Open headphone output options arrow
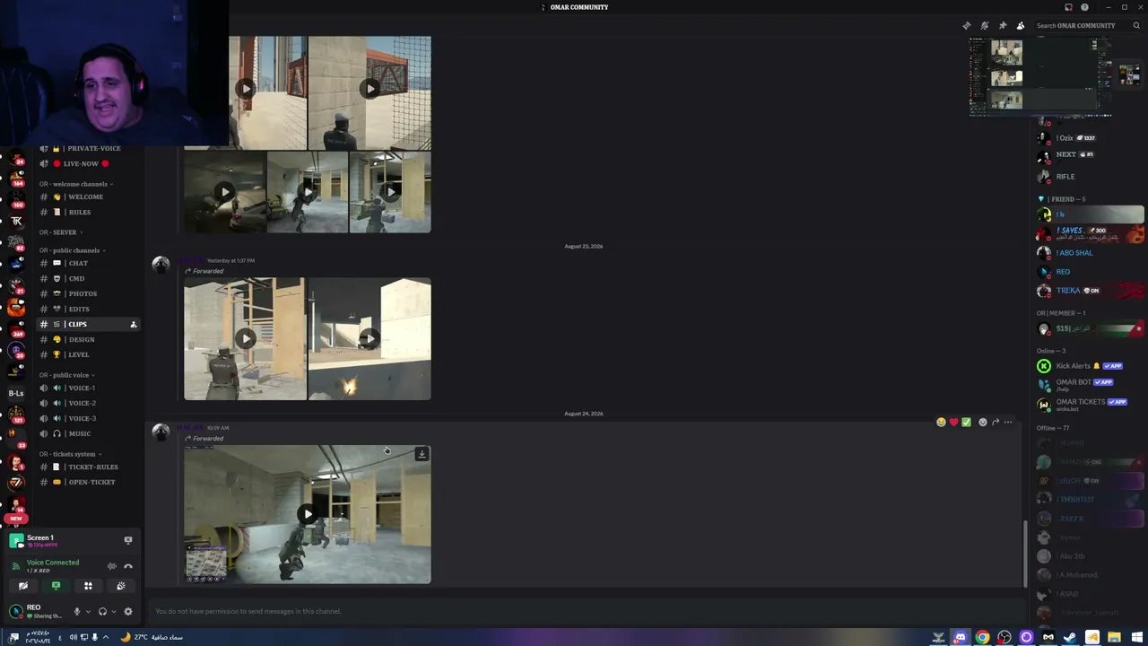 click(x=113, y=612)
